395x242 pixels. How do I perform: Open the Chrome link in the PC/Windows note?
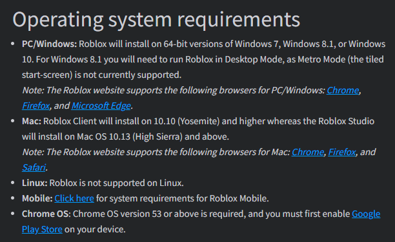coord(343,90)
